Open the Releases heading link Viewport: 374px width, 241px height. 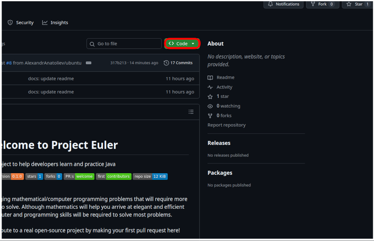pos(219,143)
